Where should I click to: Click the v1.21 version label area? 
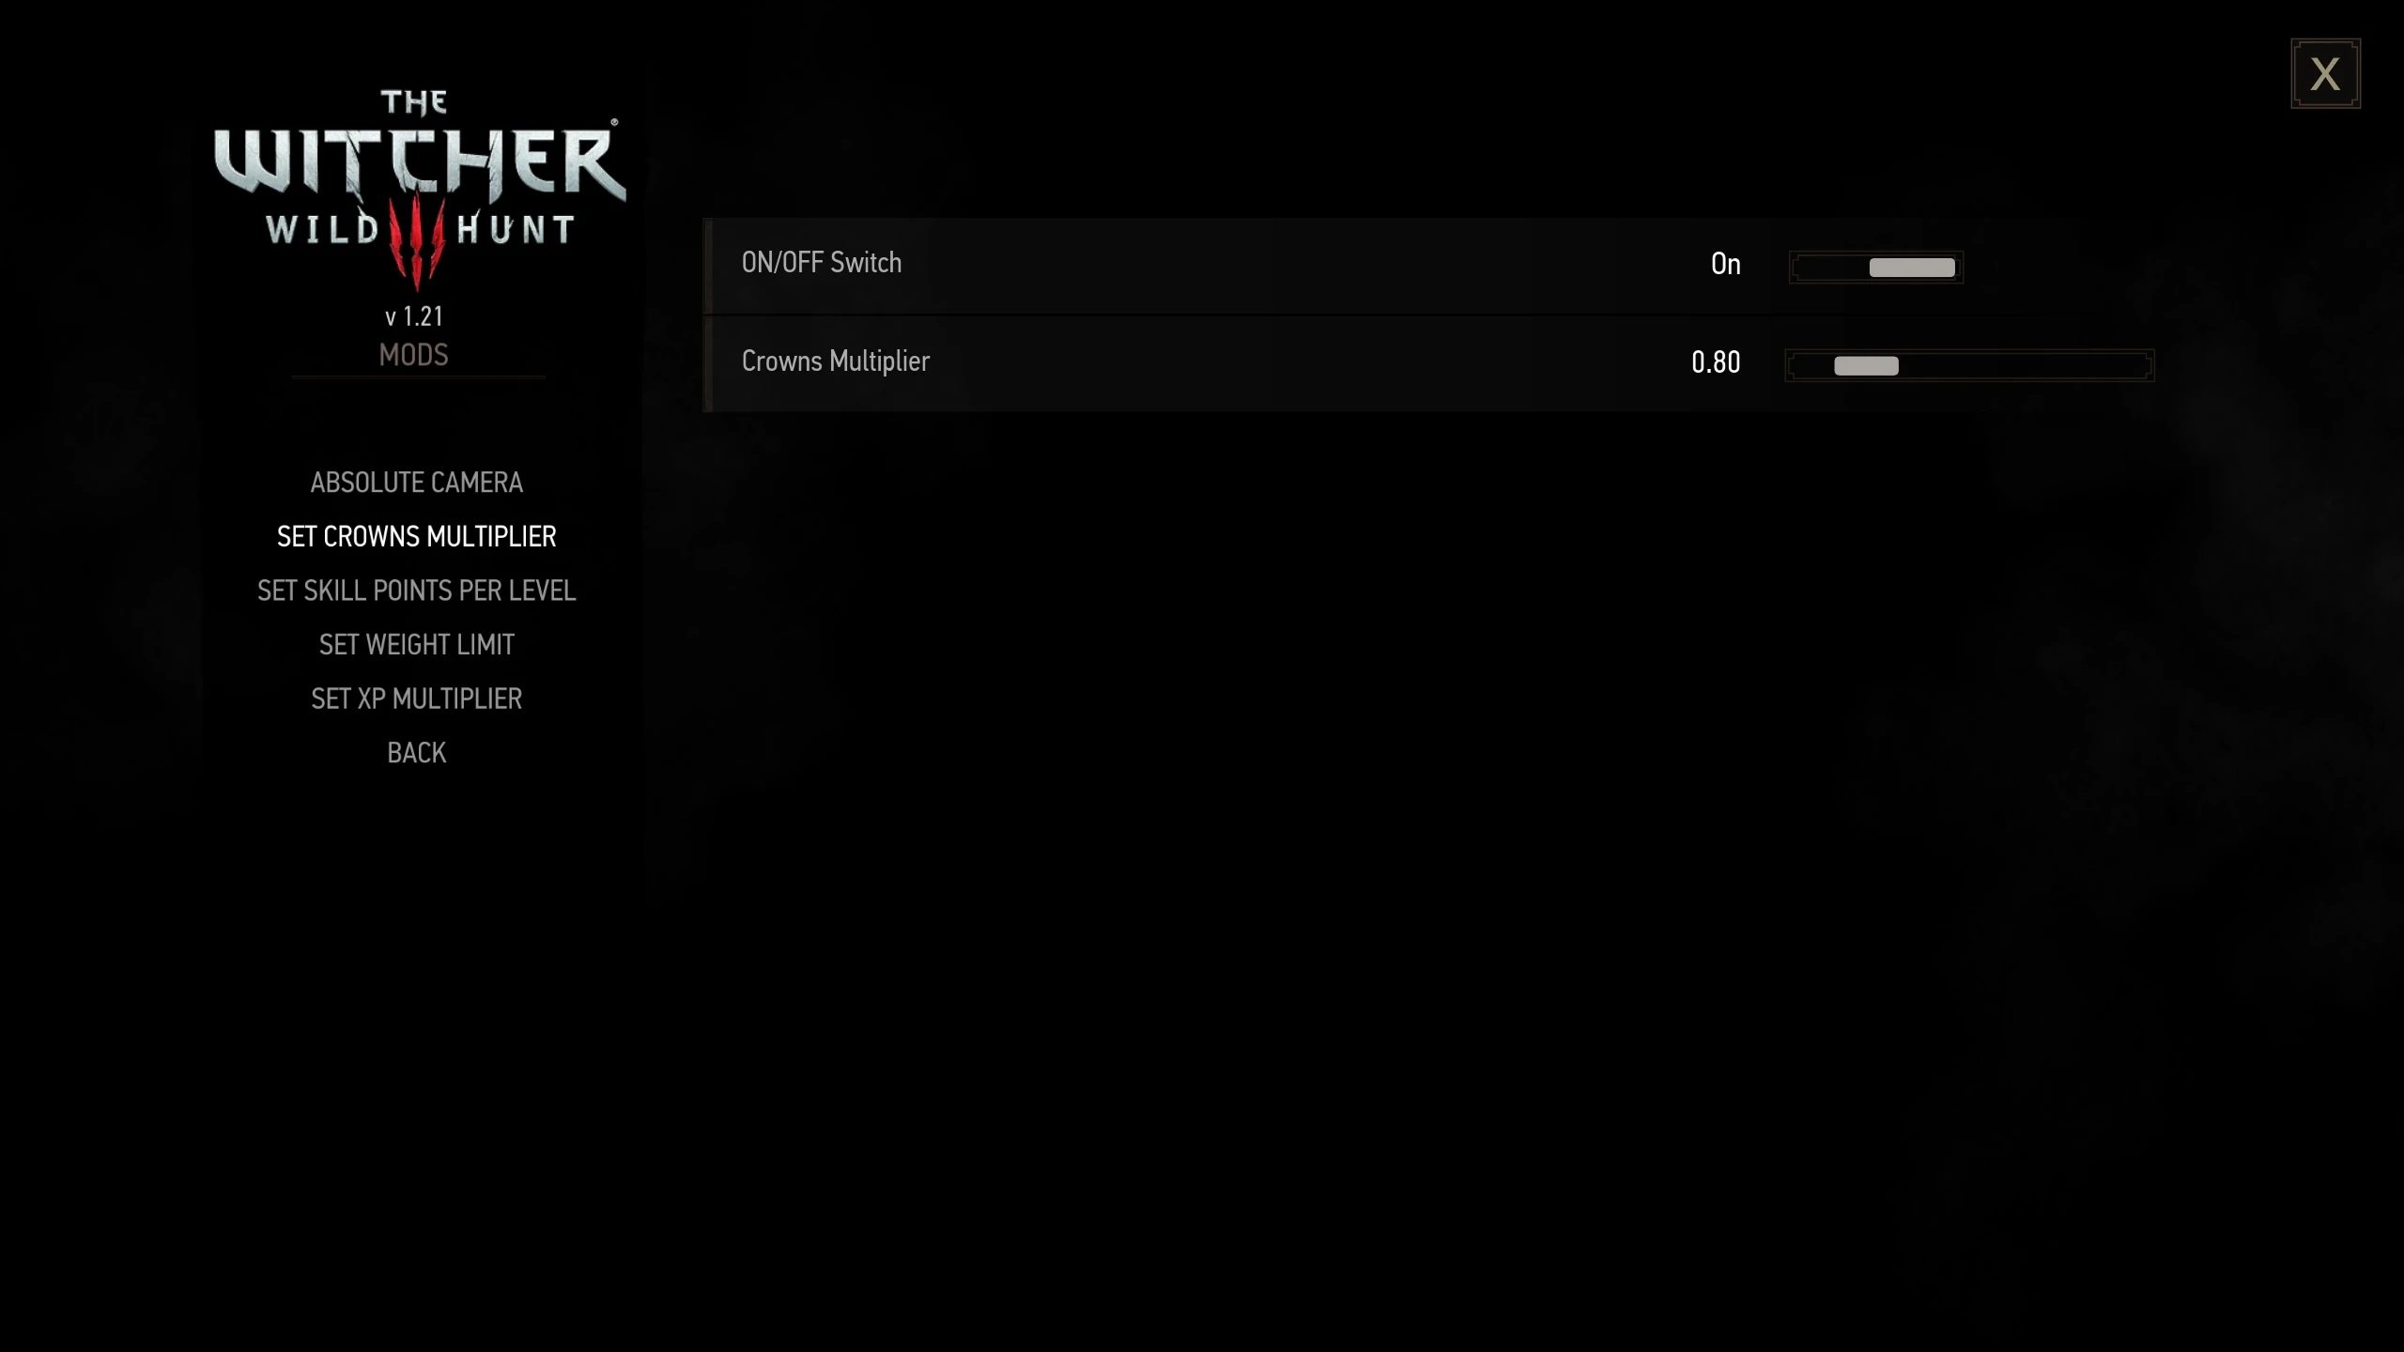coord(414,315)
